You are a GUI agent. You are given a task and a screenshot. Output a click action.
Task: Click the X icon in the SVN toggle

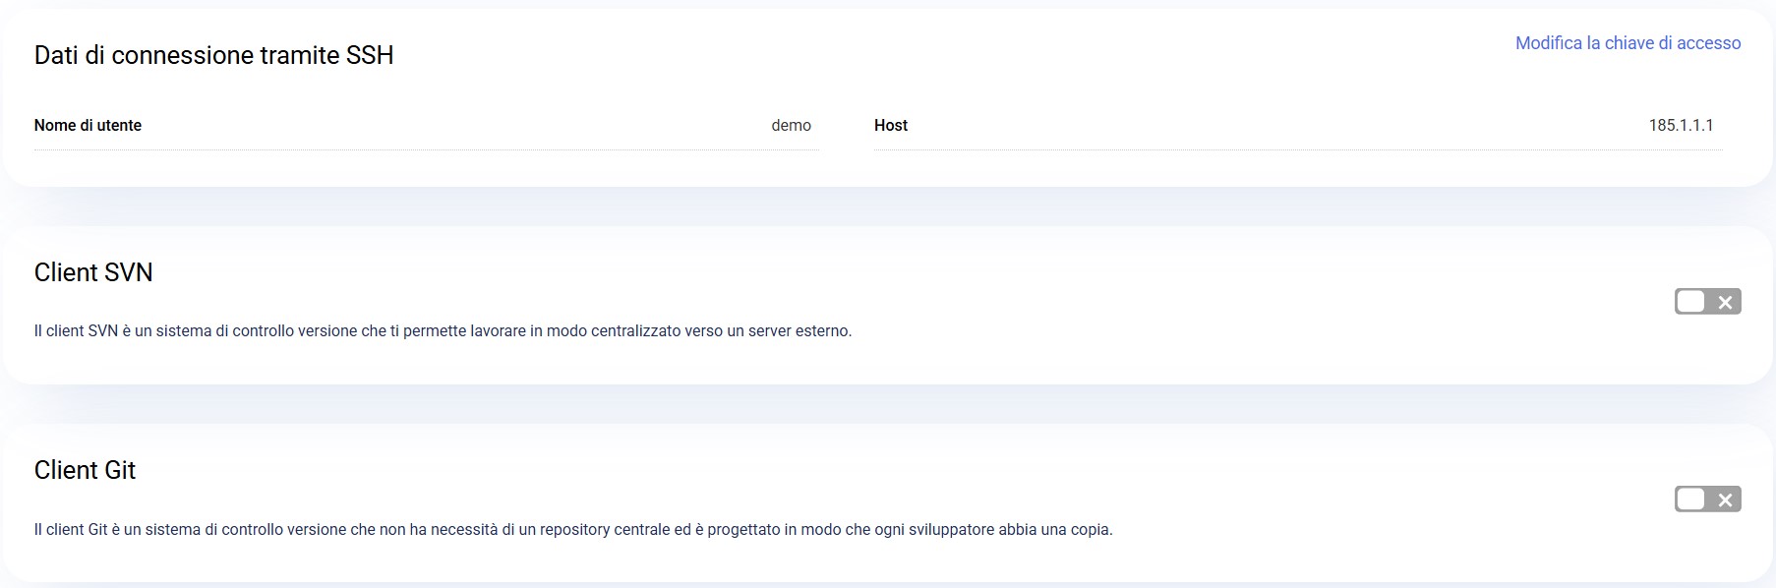[x=1725, y=303]
